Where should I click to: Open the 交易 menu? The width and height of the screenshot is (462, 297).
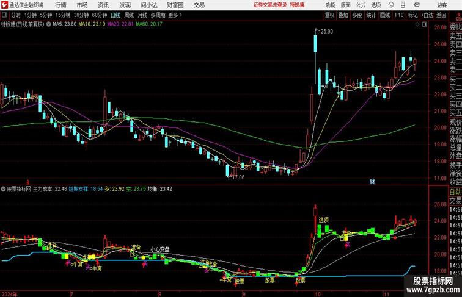[199, 5]
